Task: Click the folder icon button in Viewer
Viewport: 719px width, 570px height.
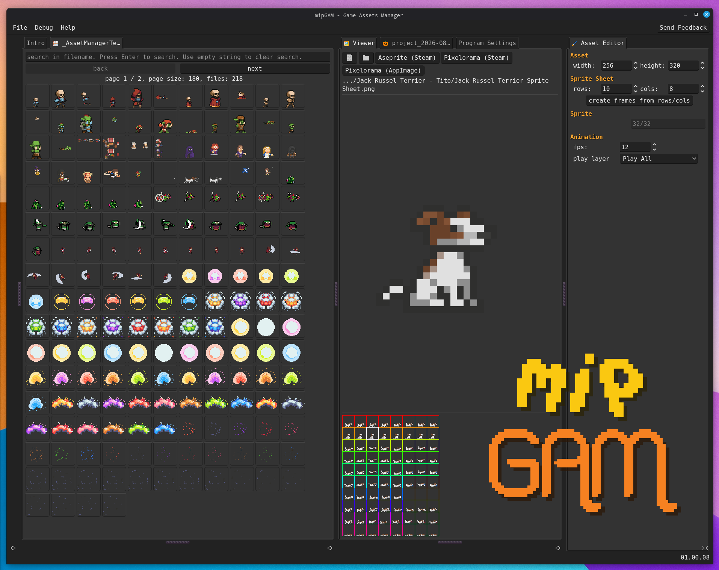Action: [x=366, y=57]
